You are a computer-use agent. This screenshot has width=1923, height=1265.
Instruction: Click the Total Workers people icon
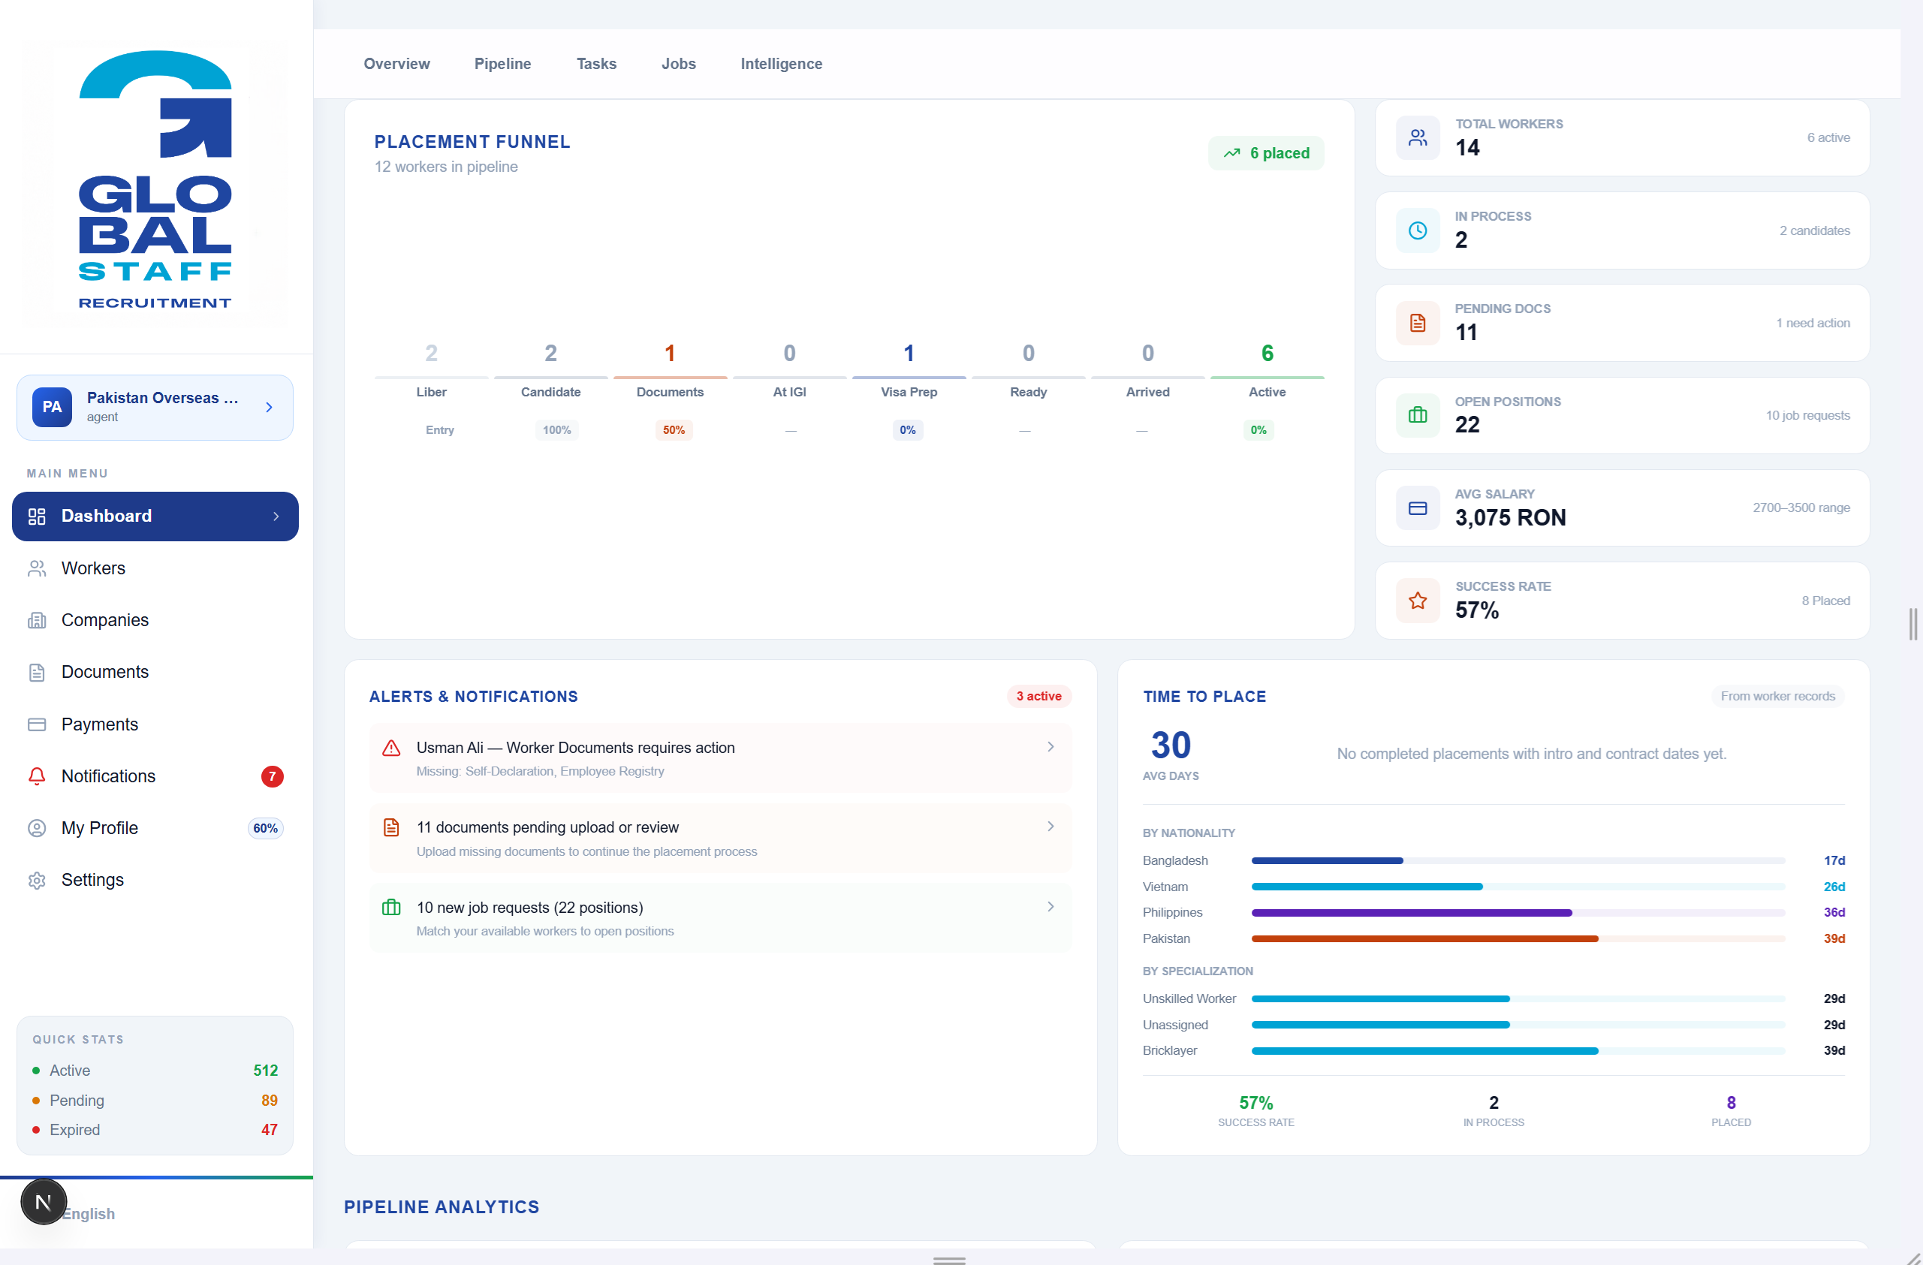(1417, 138)
